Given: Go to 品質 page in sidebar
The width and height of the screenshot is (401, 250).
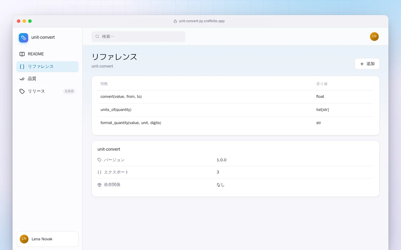Looking at the screenshot, I should pos(47,79).
